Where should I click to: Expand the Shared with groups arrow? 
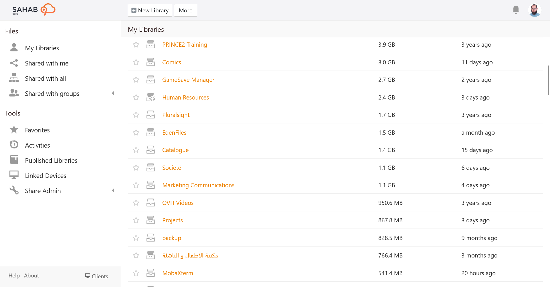[113, 93]
